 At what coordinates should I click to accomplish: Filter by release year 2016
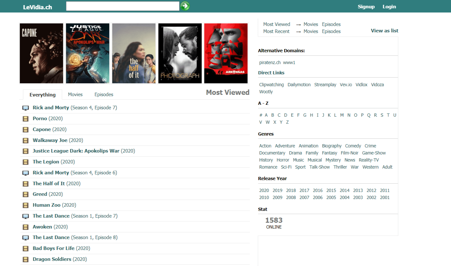318,190
